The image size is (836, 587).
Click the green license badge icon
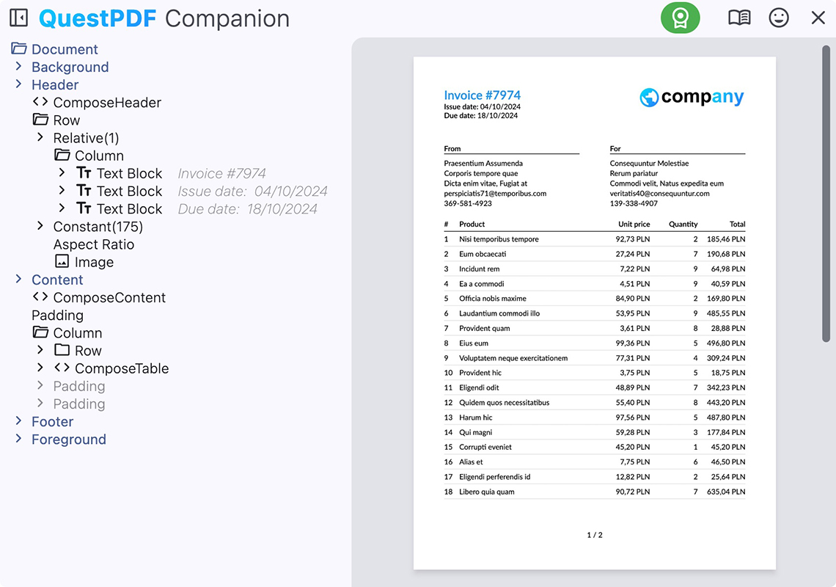click(680, 18)
